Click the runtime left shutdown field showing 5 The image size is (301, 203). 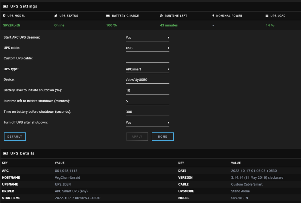pos(147,101)
